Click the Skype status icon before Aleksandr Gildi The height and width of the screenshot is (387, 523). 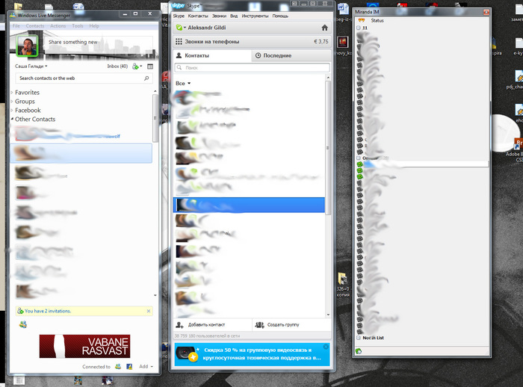(x=179, y=28)
